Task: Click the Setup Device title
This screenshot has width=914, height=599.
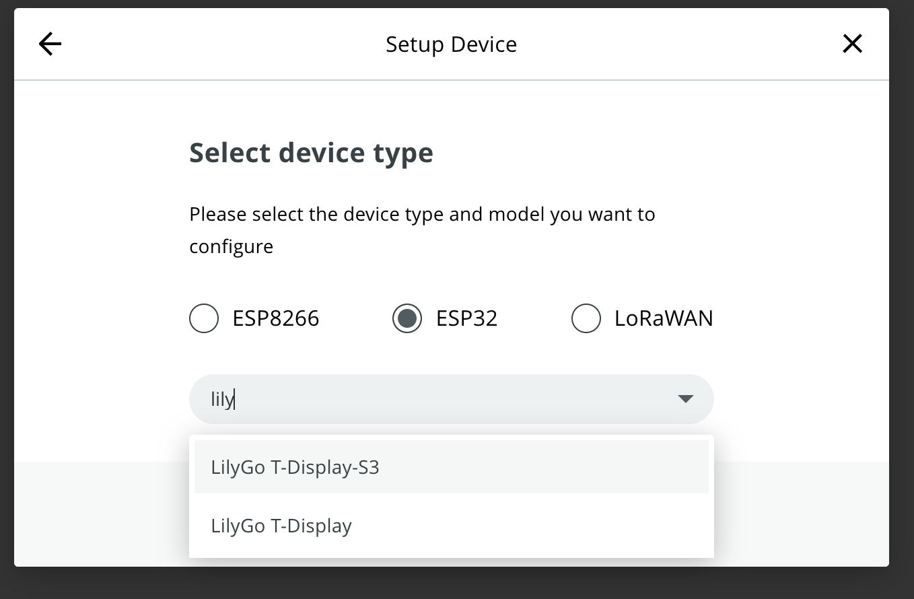Action: 451,44
